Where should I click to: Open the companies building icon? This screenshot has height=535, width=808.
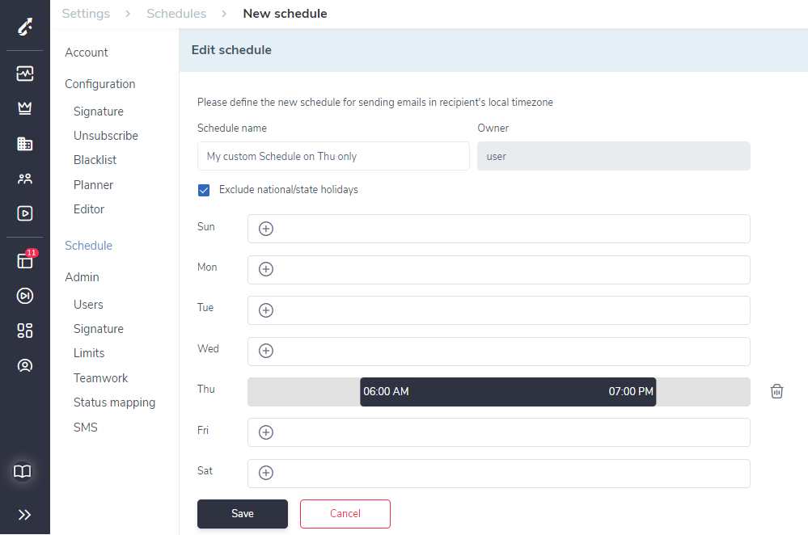(x=25, y=144)
